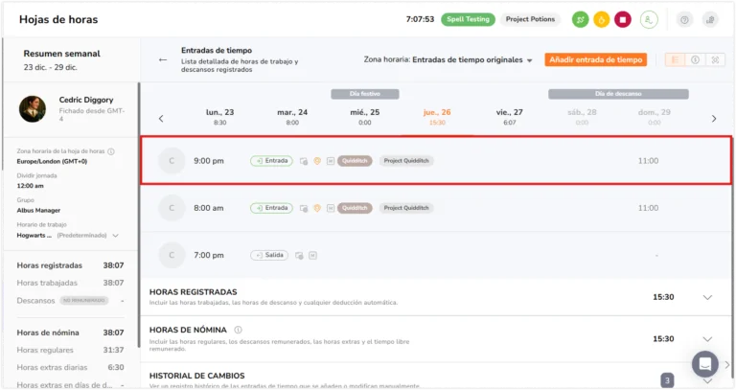The height and width of the screenshot is (390, 736).
Task: Click Añadir entrada de tiempo button
Action: click(x=596, y=60)
